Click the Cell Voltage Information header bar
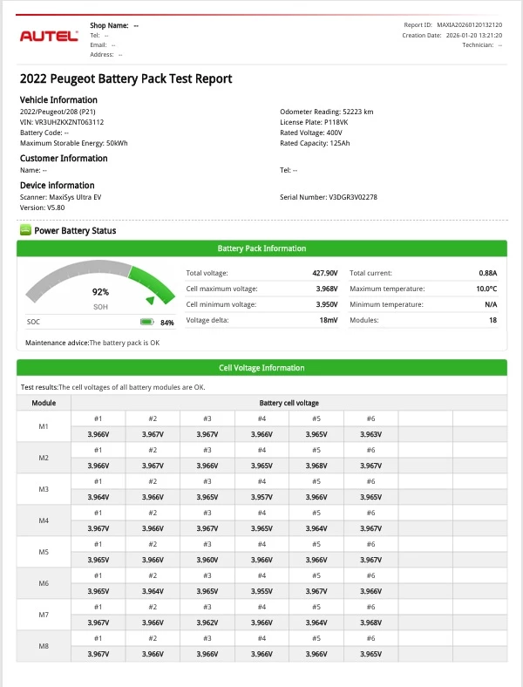 [261, 367]
